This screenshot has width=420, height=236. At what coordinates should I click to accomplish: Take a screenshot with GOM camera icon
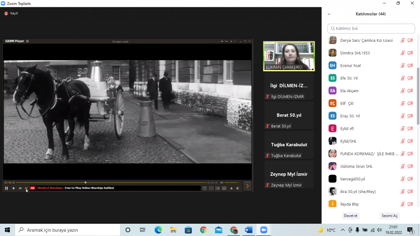click(x=224, y=188)
